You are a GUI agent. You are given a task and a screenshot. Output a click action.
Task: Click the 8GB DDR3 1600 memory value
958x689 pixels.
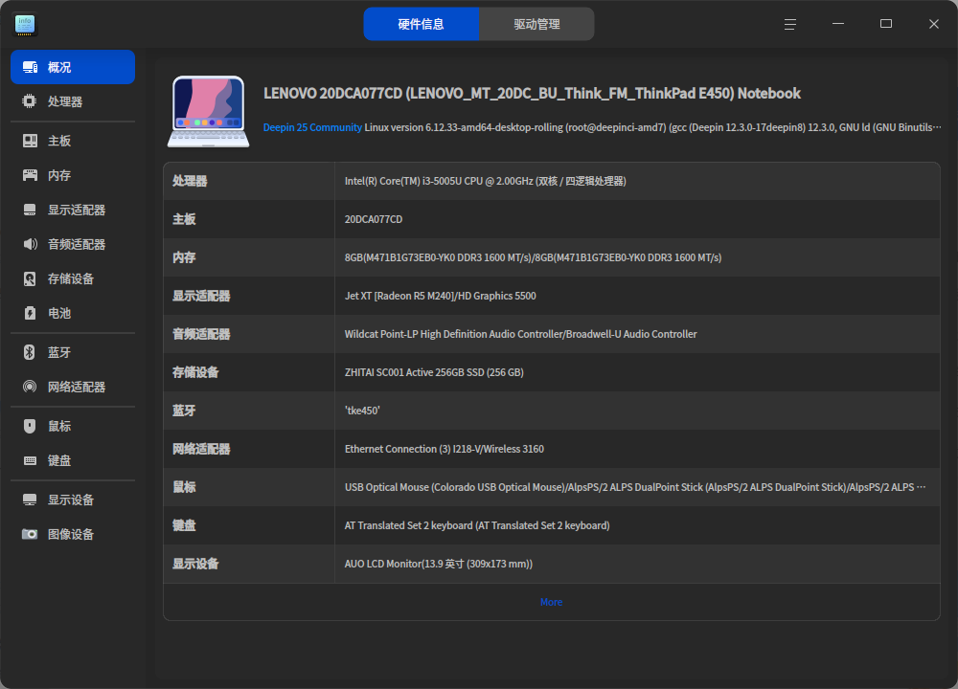coord(533,257)
